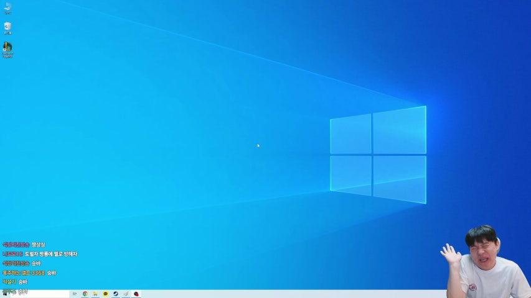Click the red and black taskbar app icon

click(x=136, y=294)
